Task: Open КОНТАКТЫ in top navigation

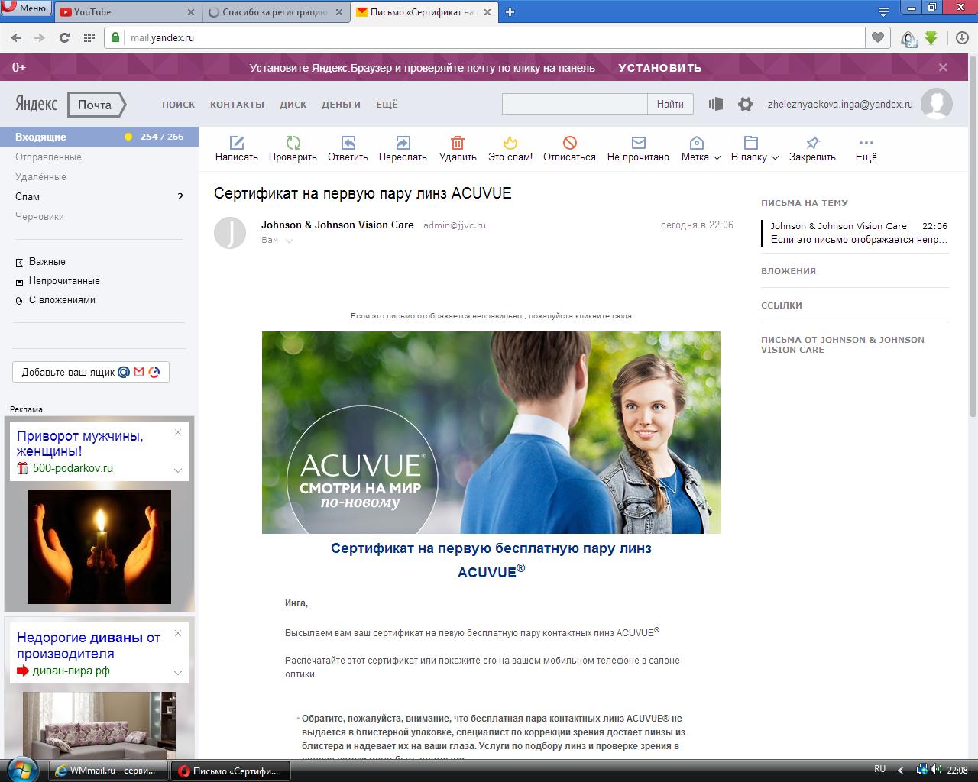Action: click(237, 105)
